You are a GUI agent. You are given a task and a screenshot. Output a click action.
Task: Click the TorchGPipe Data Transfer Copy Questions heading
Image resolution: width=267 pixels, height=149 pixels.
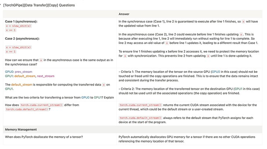pos(39,5)
